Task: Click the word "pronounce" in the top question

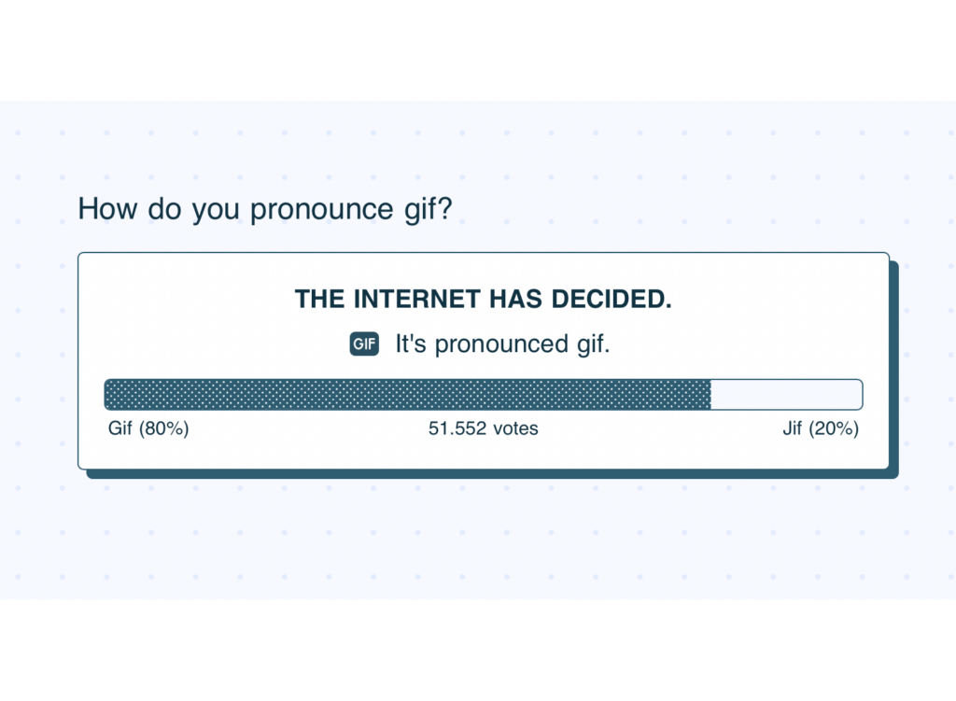Action: 322,211
